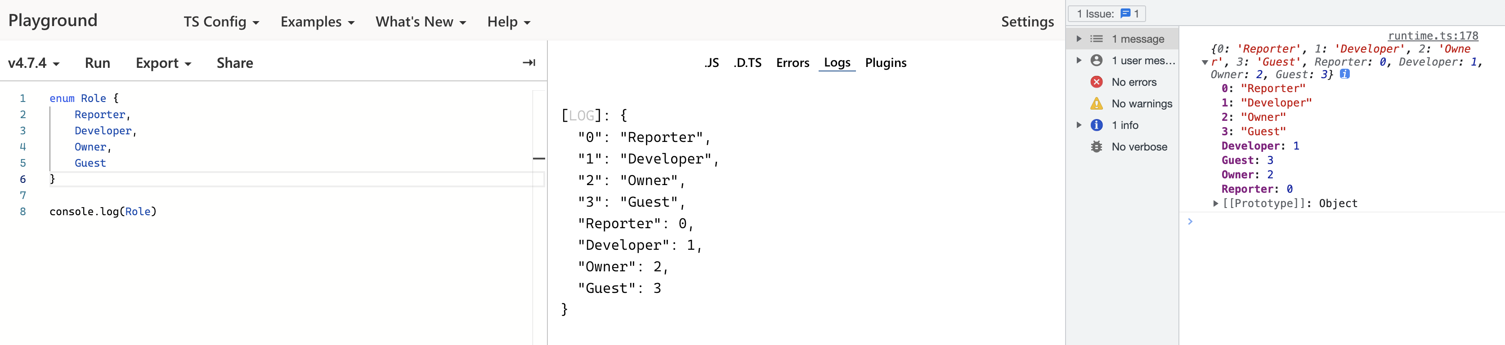Click 'Reporter,' on editor line 2
Image resolution: width=1505 pixels, height=345 pixels.
point(102,115)
